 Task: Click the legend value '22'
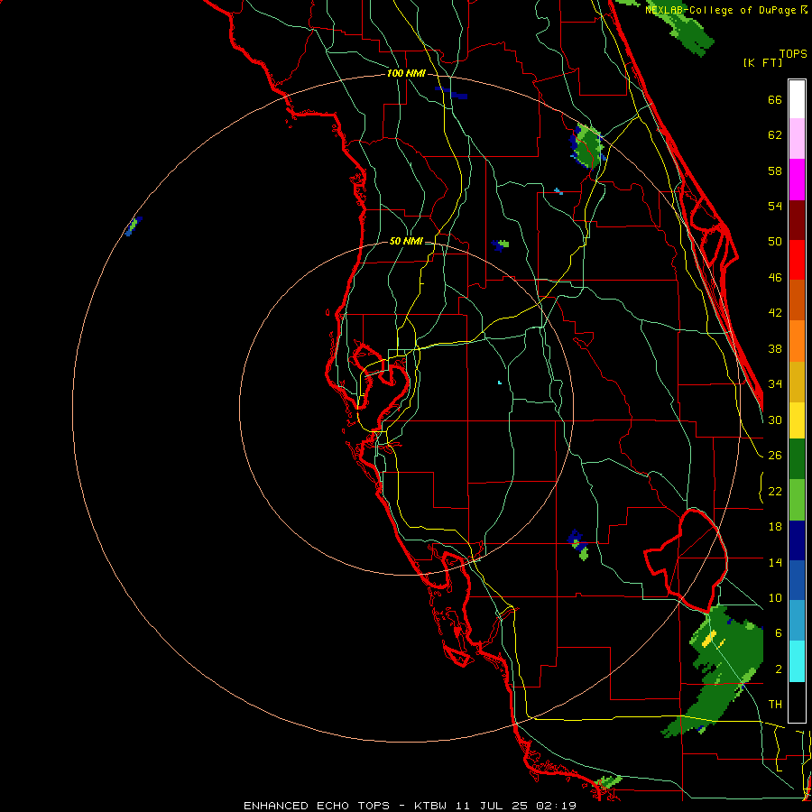coord(775,491)
